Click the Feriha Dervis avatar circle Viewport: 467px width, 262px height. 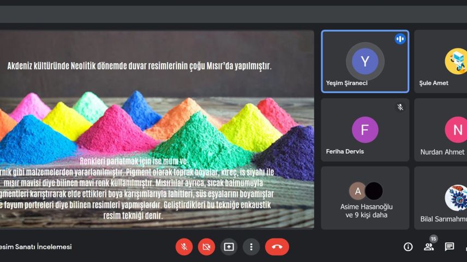pyautogui.click(x=365, y=130)
